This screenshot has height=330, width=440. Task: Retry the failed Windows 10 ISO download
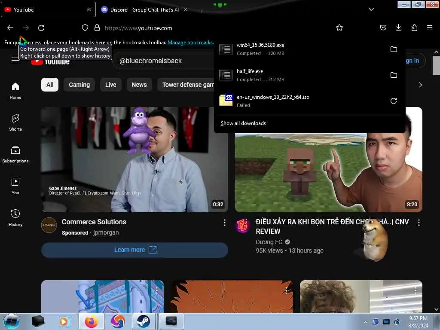pos(394,101)
